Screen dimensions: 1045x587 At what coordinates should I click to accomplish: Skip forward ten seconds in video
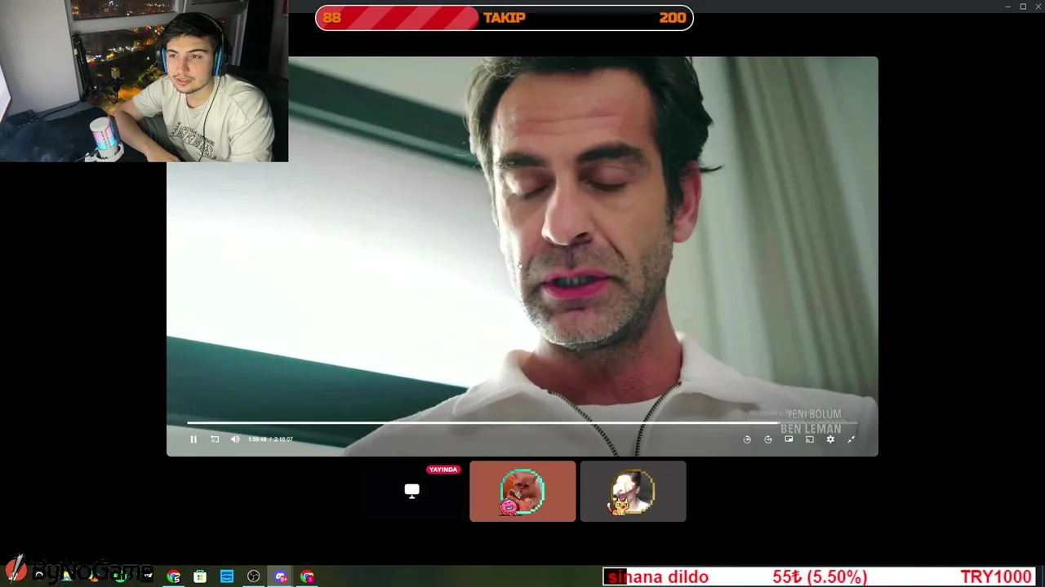click(768, 439)
